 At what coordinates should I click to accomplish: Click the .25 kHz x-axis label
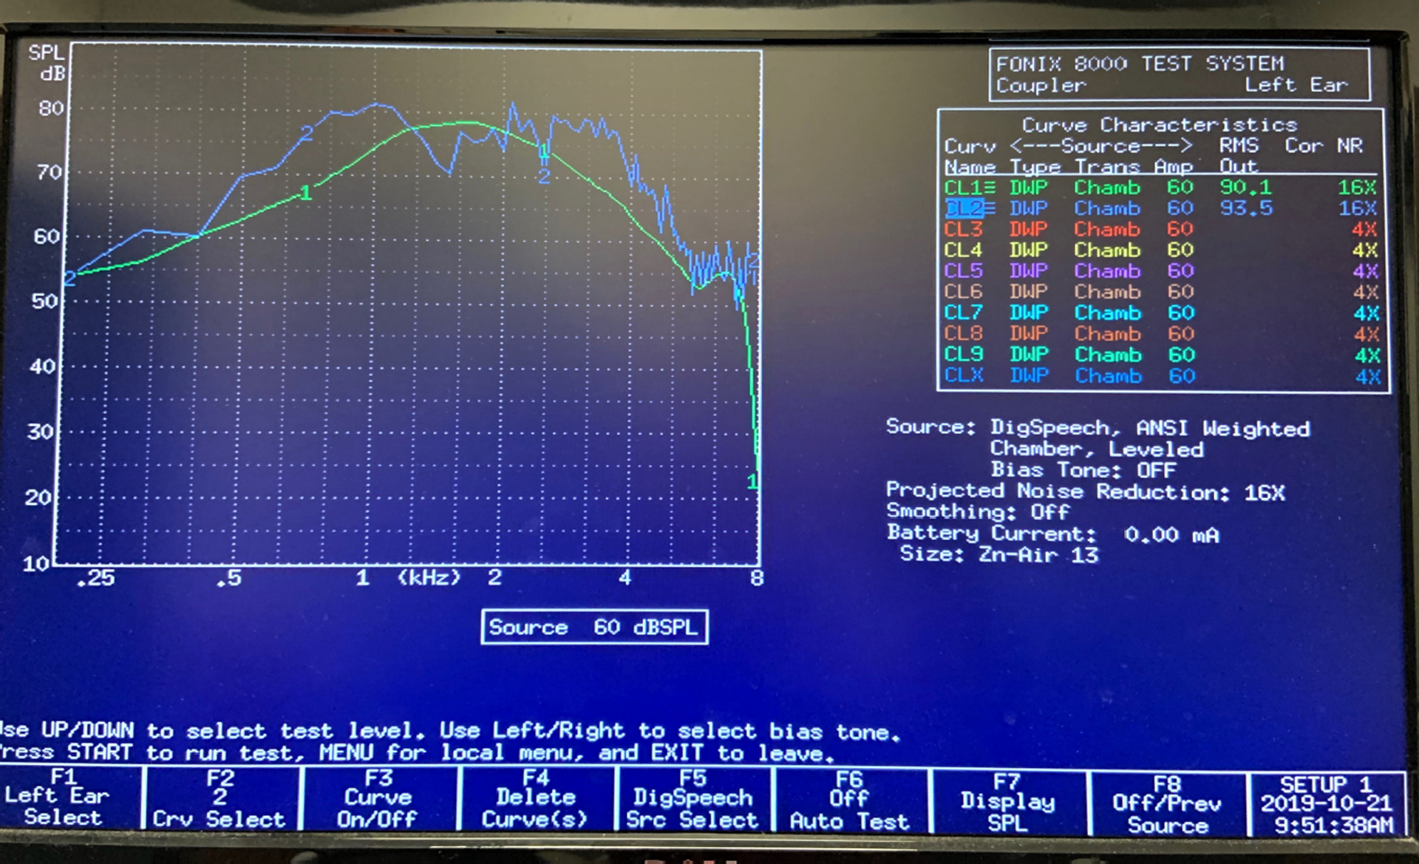point(96,578)
